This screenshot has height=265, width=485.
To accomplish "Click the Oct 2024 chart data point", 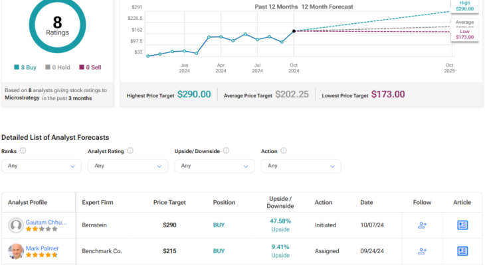I will pyautogui.click(x=294, y=31).
